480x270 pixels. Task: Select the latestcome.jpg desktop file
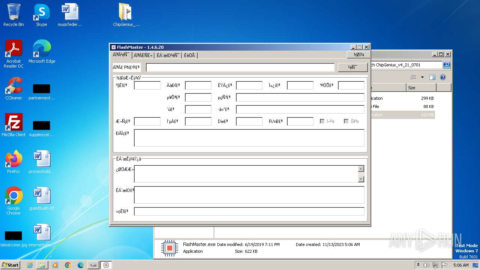pos(13,239)
